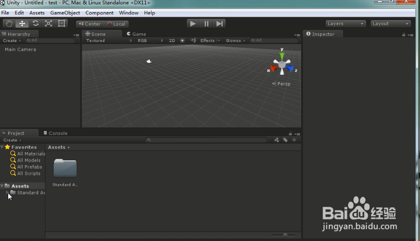Viewport: 420px width, 241px height.
Task: Click Search by Label tag icon
Action: [285, 140]
